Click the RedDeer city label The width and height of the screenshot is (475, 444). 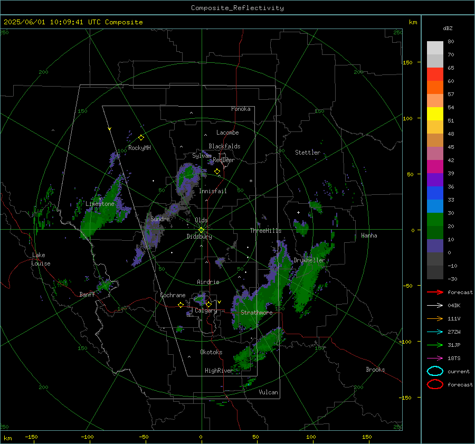[224, 160]
